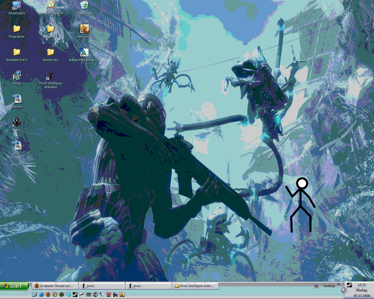Select the setup installer icon

click(x=17, y=78)
